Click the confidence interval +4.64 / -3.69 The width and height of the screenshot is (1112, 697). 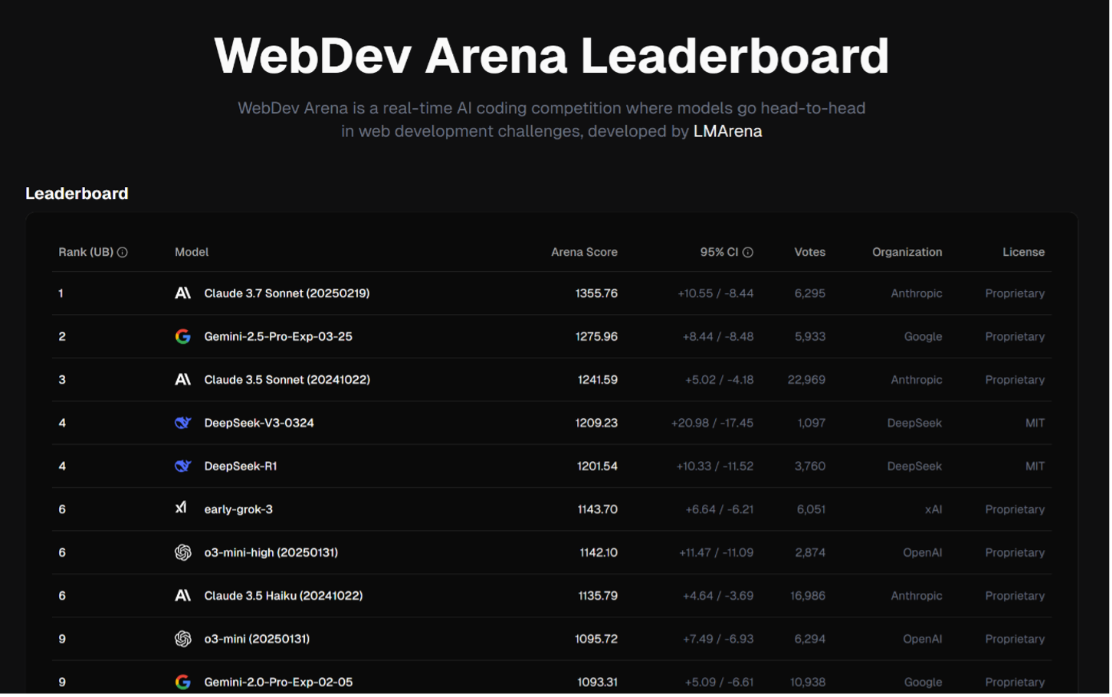tap(720, 597)
